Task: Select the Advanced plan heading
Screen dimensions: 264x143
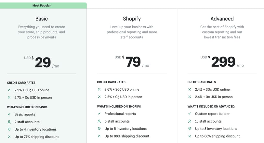Action: 222,19
